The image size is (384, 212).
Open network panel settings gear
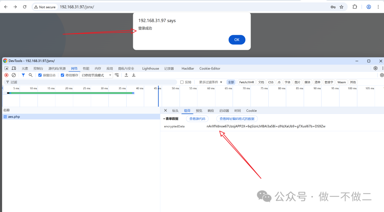(x=382, y=75)
